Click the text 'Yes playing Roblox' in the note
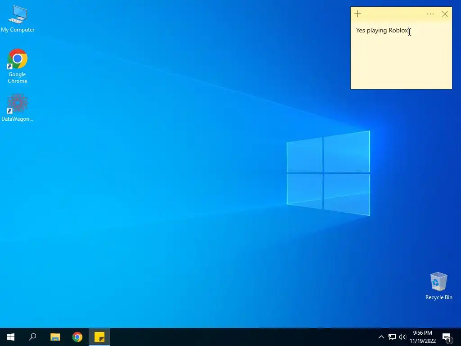 [x=382, y=30]
